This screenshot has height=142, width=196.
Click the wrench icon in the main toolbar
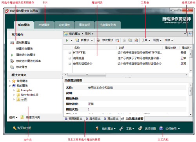click(121, 129)
